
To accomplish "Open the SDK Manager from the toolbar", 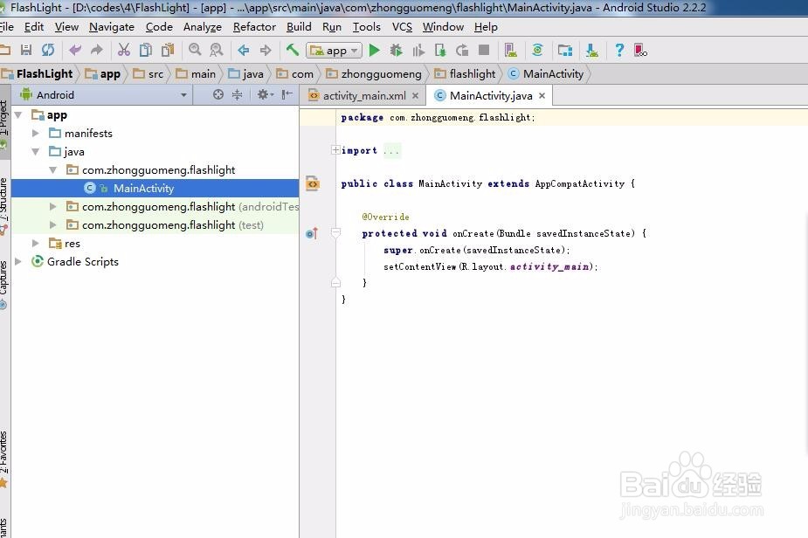I will (563, 50).
